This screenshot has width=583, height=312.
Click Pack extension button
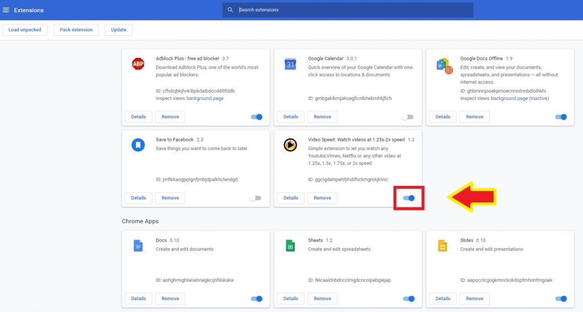point(76,30)
